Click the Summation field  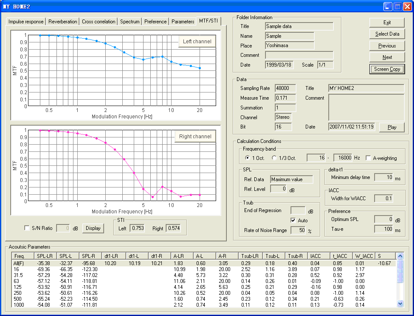[x=285, y=108]
